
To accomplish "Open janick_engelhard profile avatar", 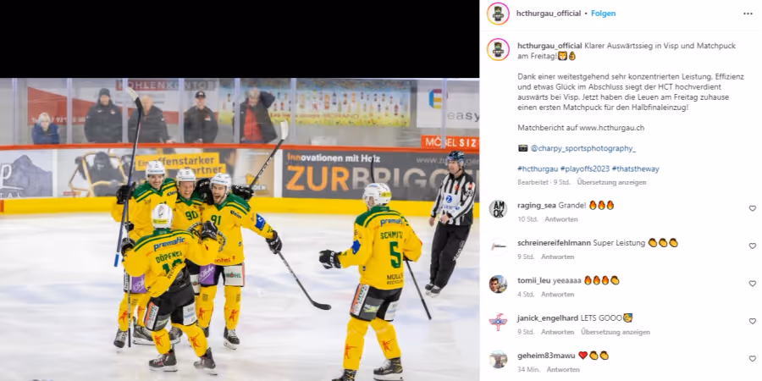I will (x=498, y=322).
